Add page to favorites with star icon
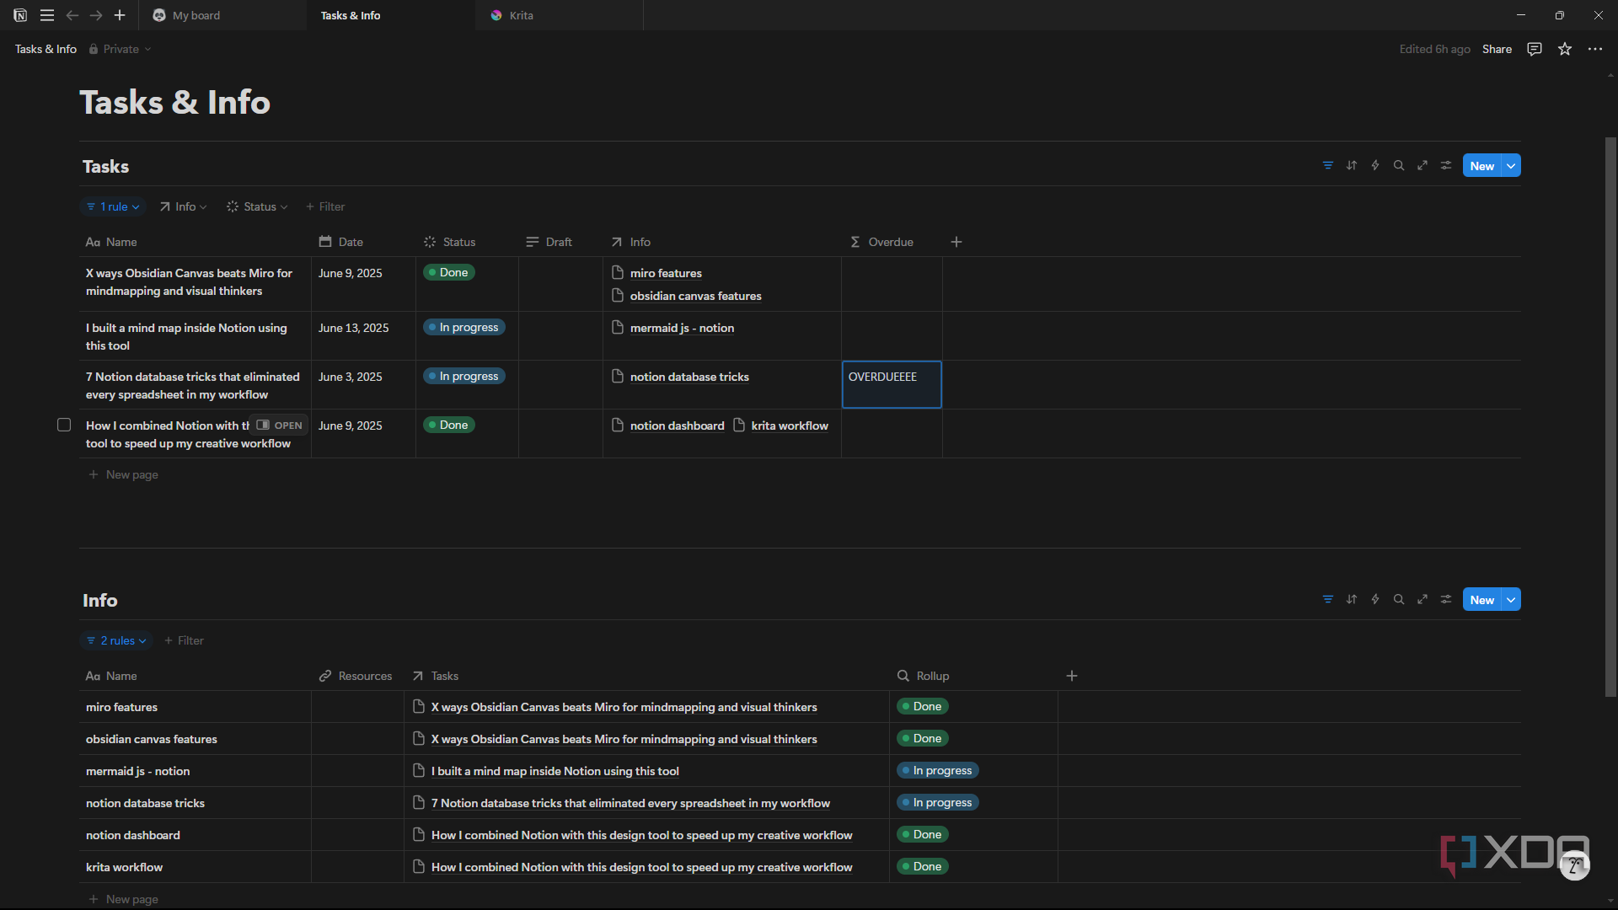This screenshot has width=1618, height=910. (1565, 49)
